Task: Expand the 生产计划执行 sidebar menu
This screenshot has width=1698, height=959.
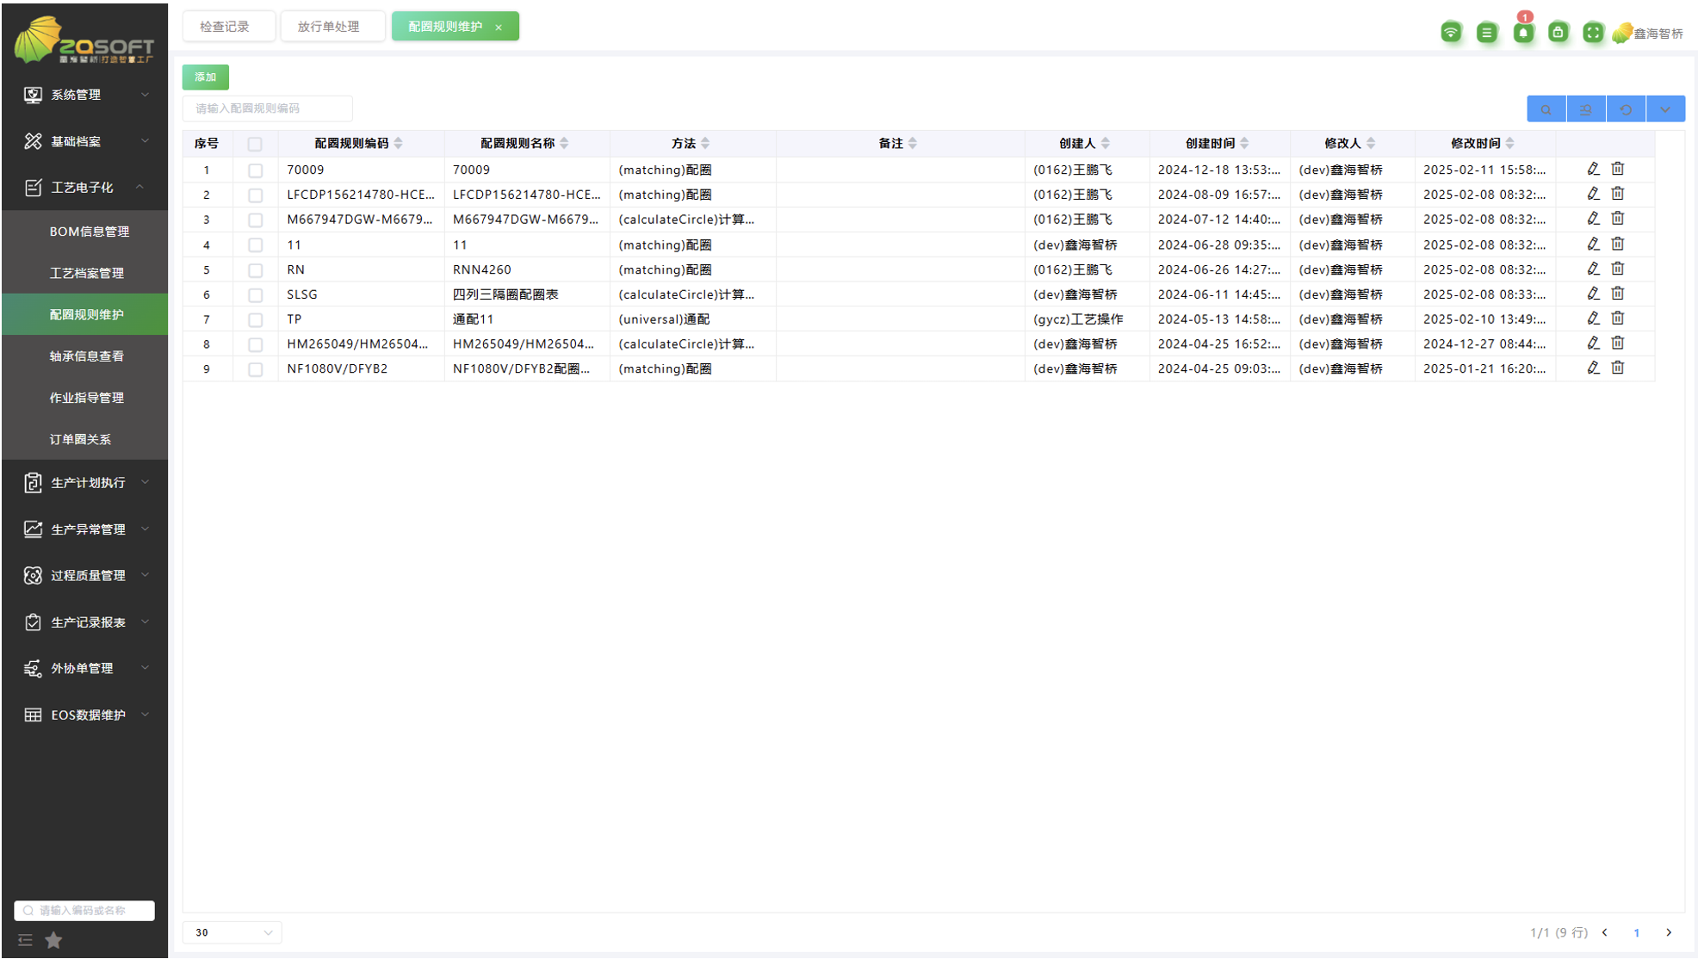Action: [84, 483]
